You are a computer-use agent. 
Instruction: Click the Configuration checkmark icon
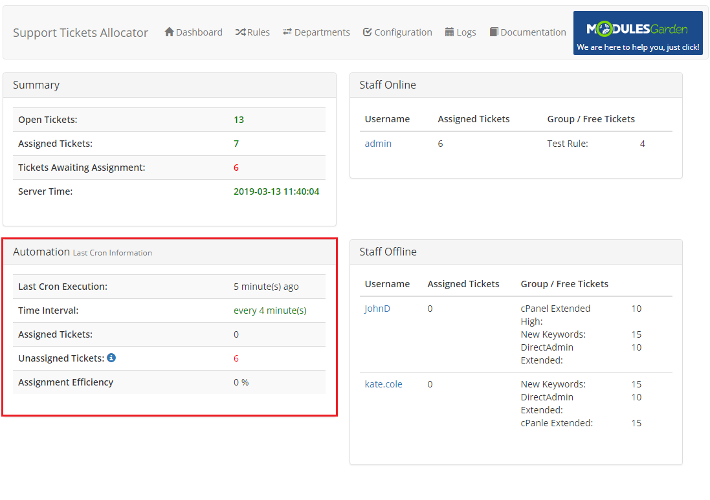pos(367,32)
